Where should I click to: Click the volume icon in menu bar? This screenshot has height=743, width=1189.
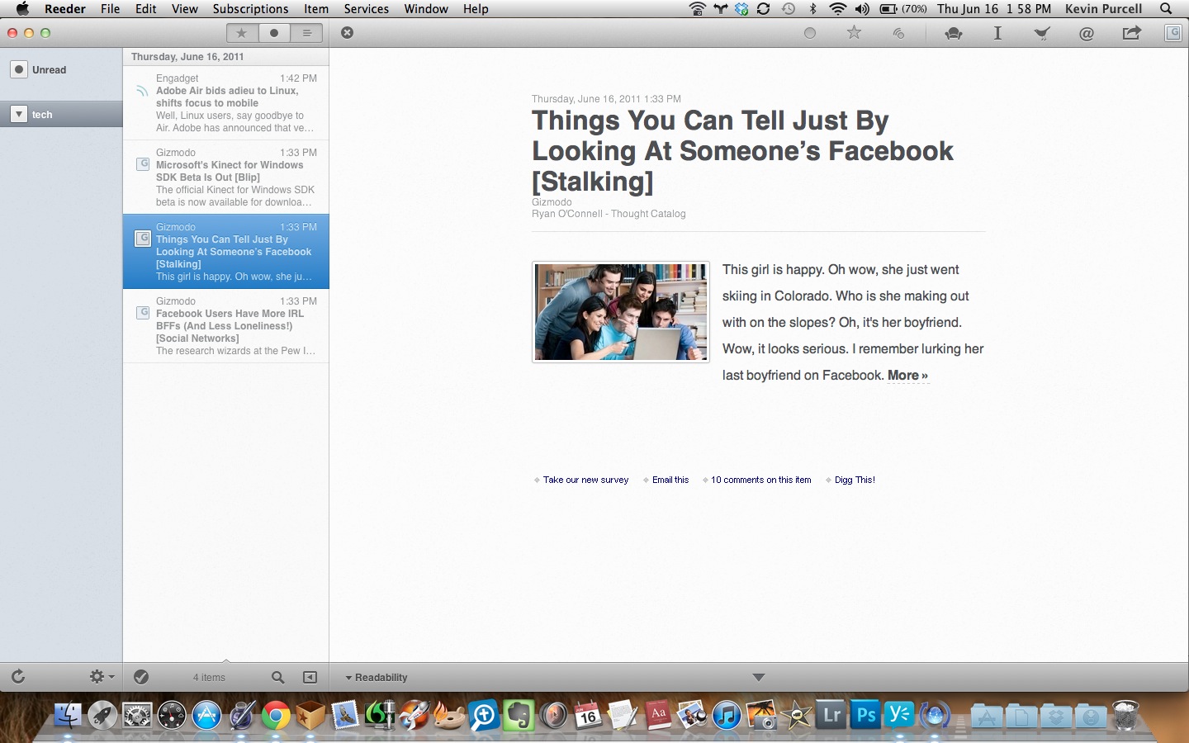[862, 9]
